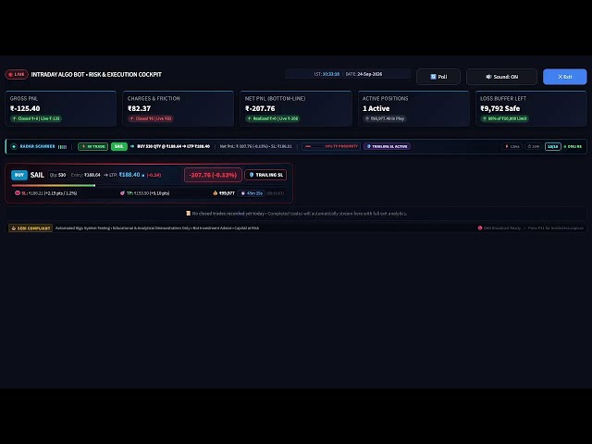Click the Entry price text
592x444 pixels.
[x=86, y=175]
